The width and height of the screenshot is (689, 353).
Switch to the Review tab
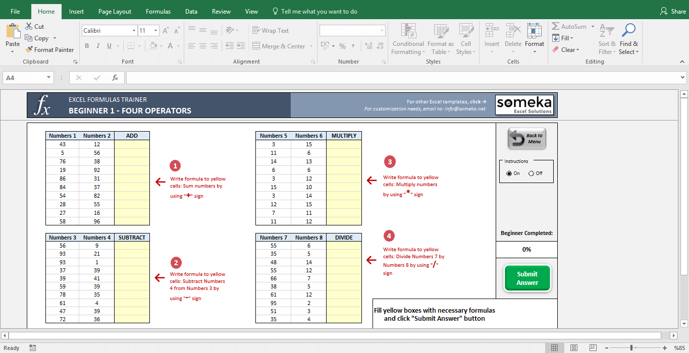(221, 11)
